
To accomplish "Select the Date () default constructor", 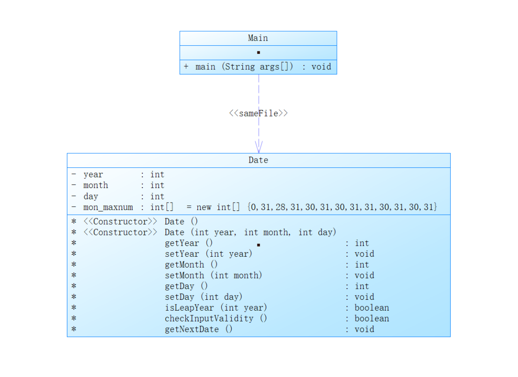I will (x=181, y=222).
